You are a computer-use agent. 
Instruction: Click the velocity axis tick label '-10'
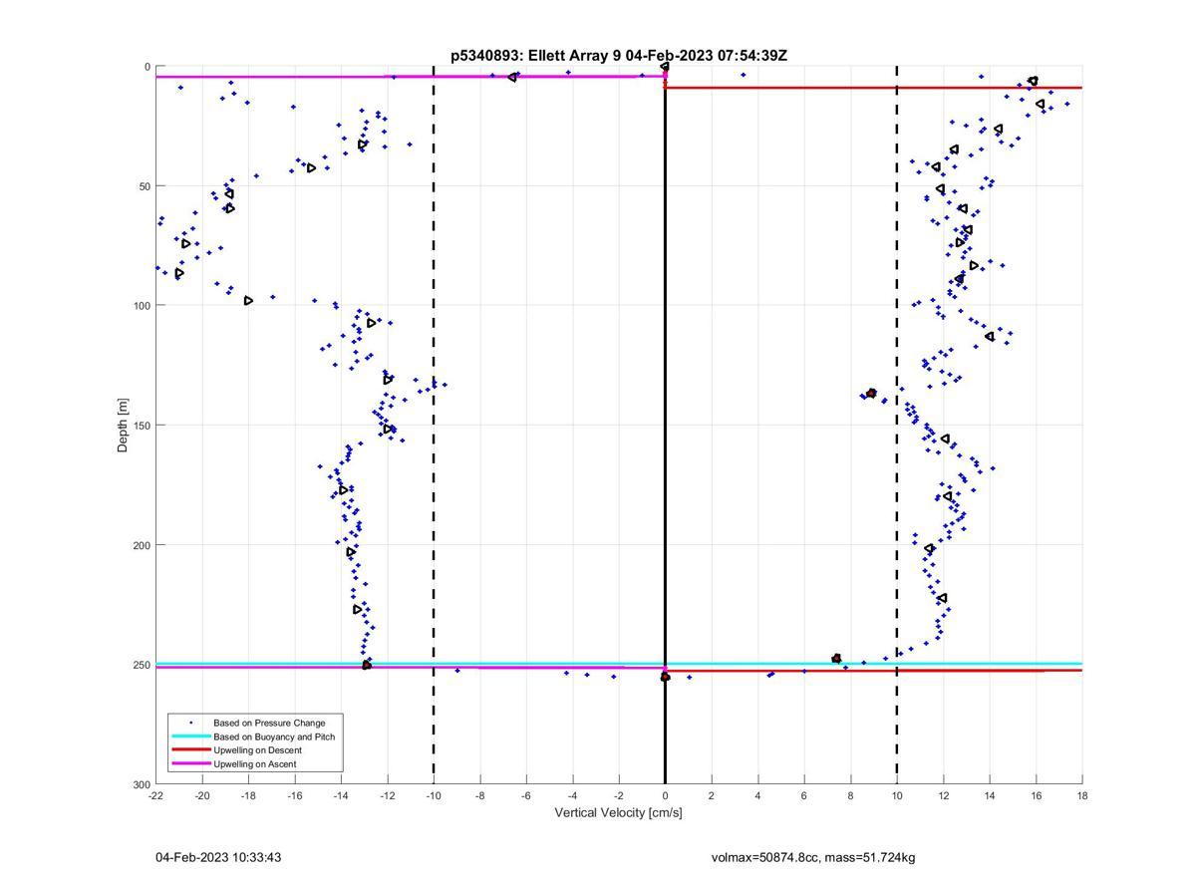[434, 795]
